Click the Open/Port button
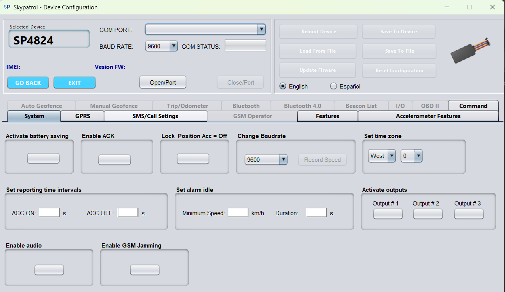Image resolution: width=505 pixels, height=292 pixels. (163, 82)
